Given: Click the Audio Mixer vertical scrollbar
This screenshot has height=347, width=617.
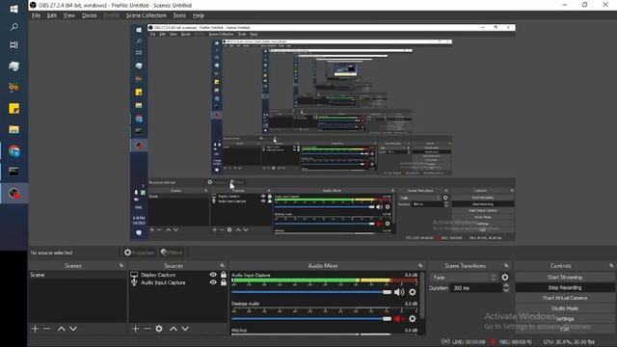Looking at the screenshot, I should [x=422, y=295].
